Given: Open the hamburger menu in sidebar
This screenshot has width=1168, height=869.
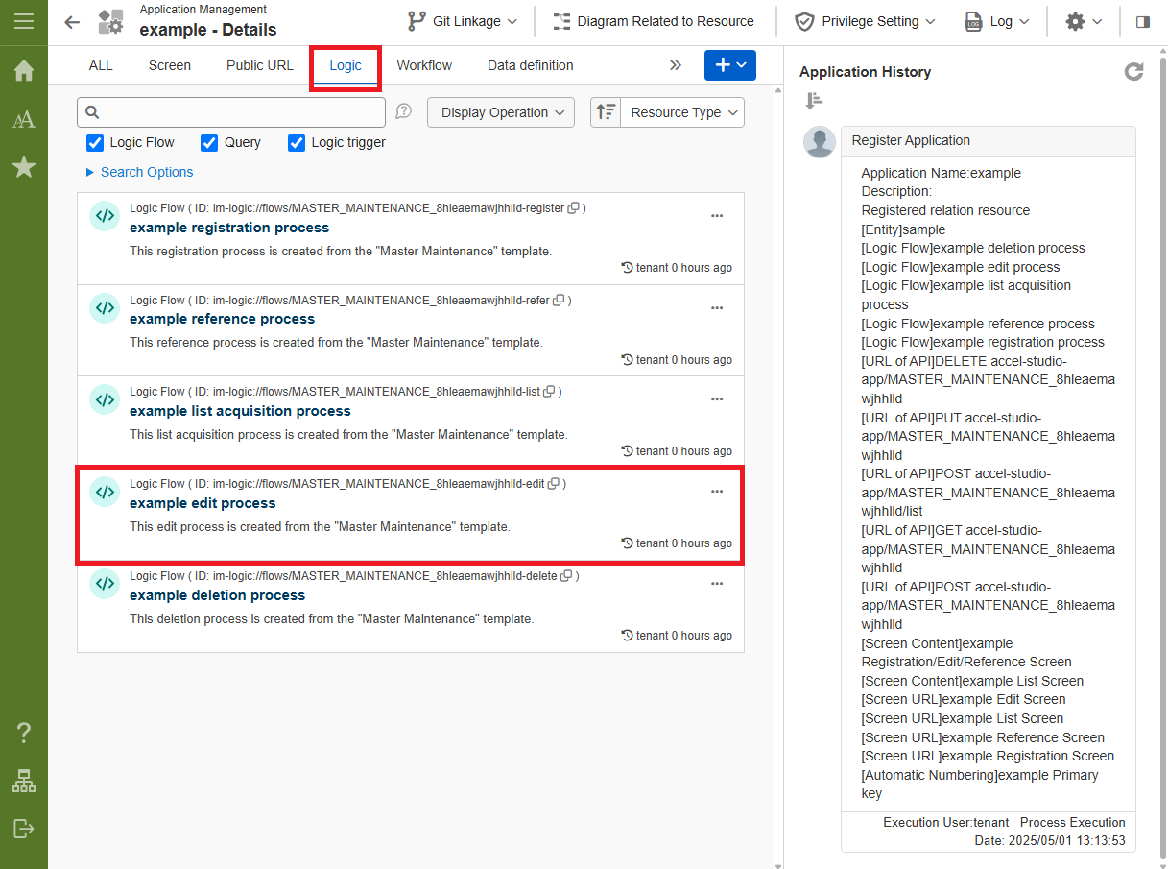Looking at the screenshot, I should (x=24, y=21).
